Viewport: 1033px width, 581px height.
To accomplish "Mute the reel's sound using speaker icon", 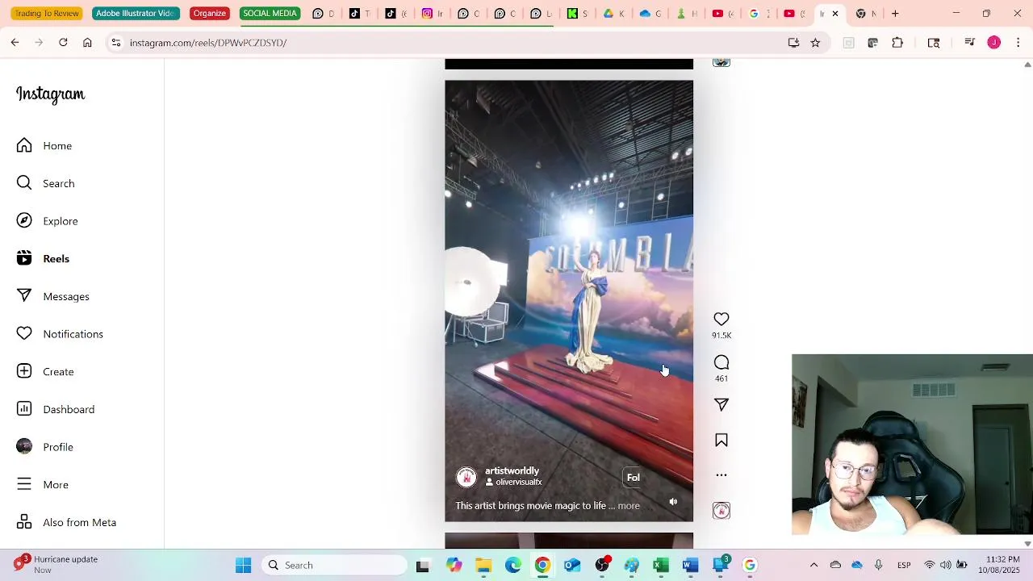I will point(673,502).
